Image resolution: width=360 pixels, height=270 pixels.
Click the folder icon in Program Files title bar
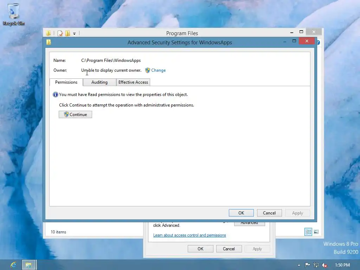pos(48,33)
